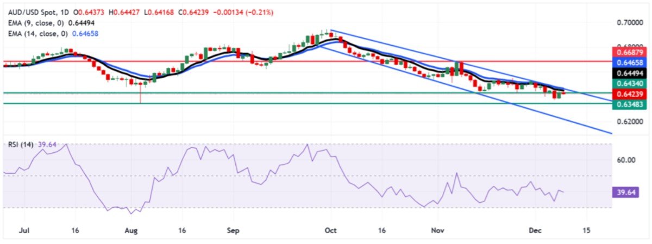Click the 60.00 RSI axis label
The image size is (652, 244).
click(625, 160)
